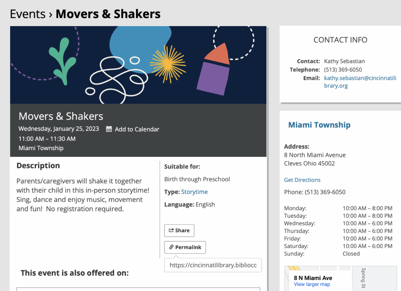Email kathy.sebastian@cincinnatilibrary.org
The height and width of the screenshot is (291, 401).
pos(360,82)
